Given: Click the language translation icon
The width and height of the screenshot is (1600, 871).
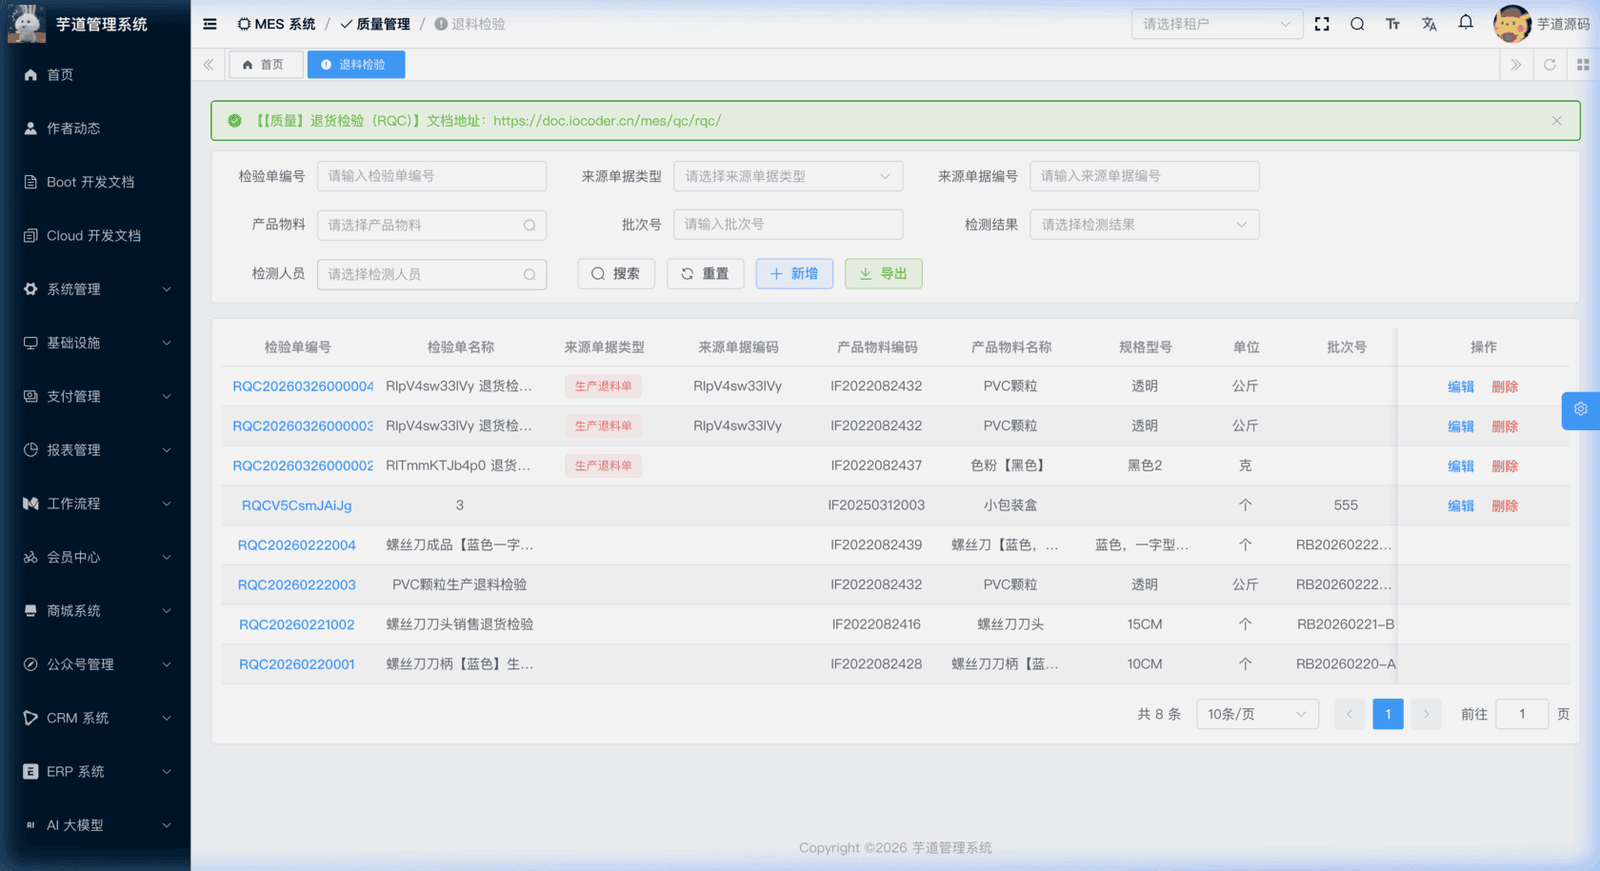Looking at the screenshot, I should tap(1429, 24).
